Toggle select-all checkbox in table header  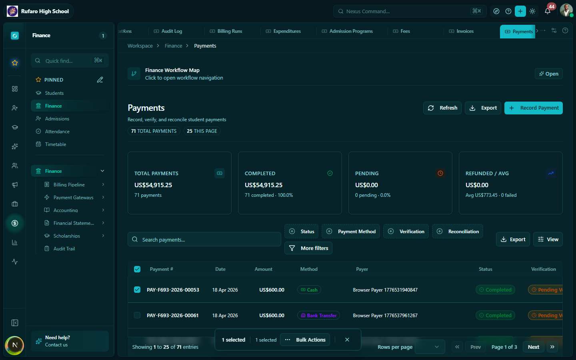point(137,269)
